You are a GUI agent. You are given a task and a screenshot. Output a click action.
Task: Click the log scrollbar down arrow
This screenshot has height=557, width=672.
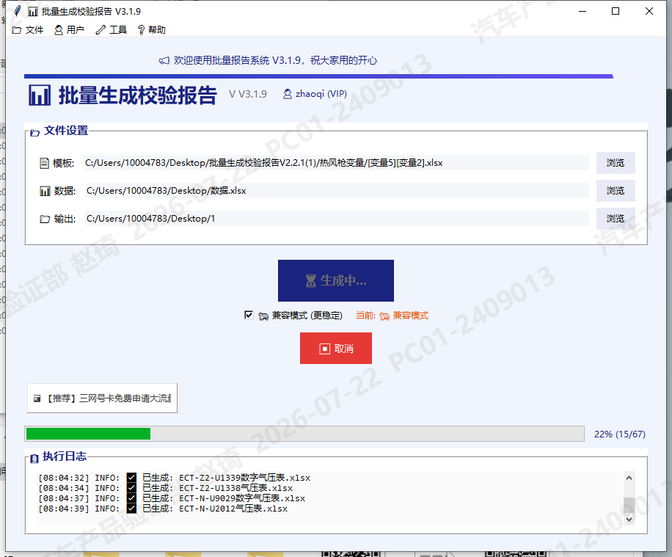tap(629, 519)
